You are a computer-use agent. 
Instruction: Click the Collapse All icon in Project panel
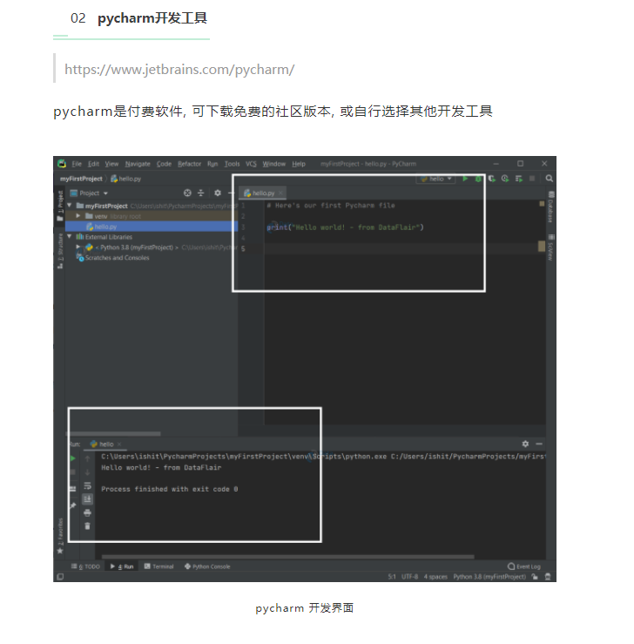[x=200, y=193]
